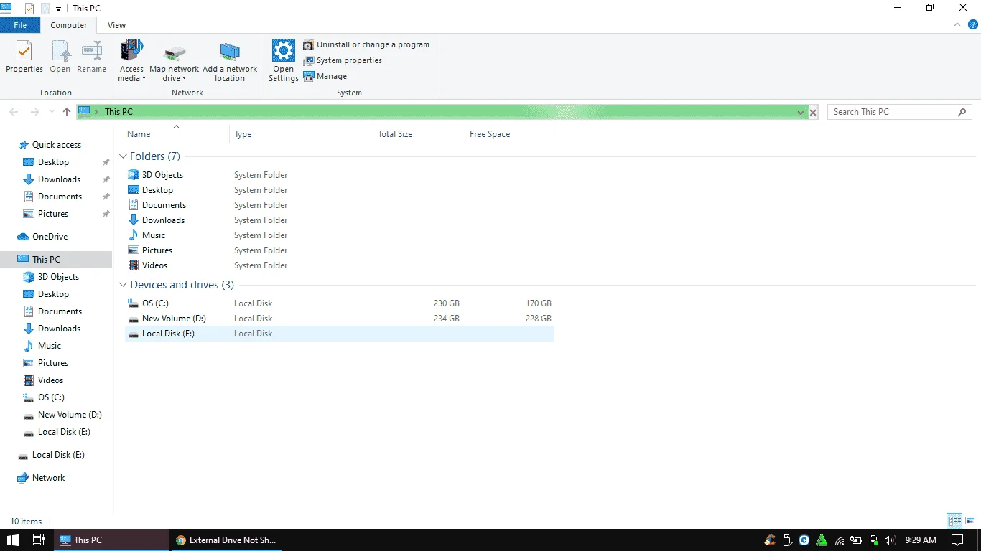Click Manage in the System group

(325, 76)
